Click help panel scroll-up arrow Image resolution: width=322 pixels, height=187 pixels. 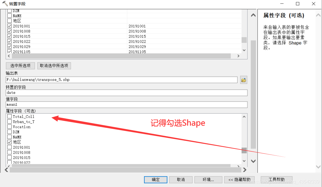coord(318,15)
